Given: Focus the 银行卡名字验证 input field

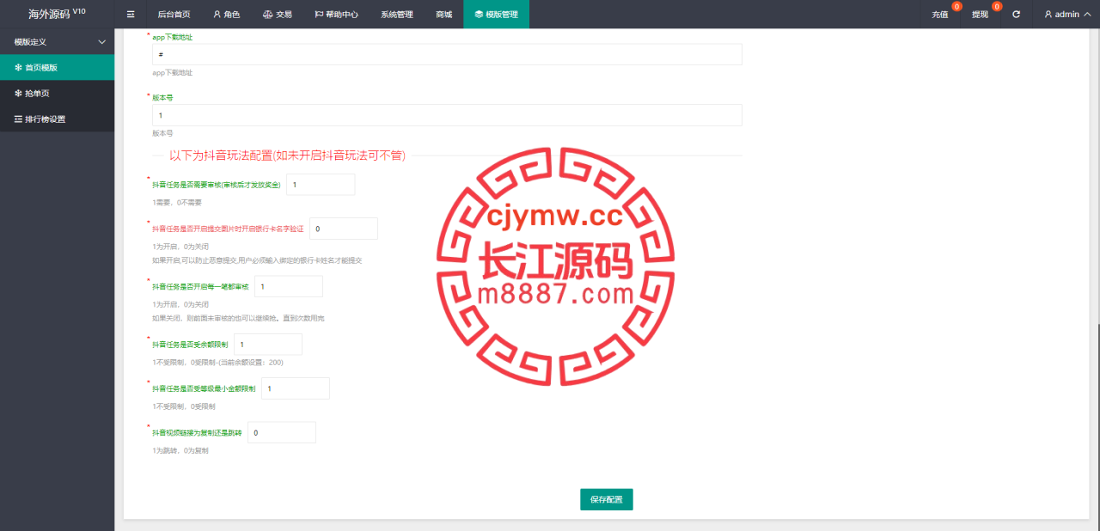Looking at the screenshot, I should pyautogui.click(x=344, y=229).
